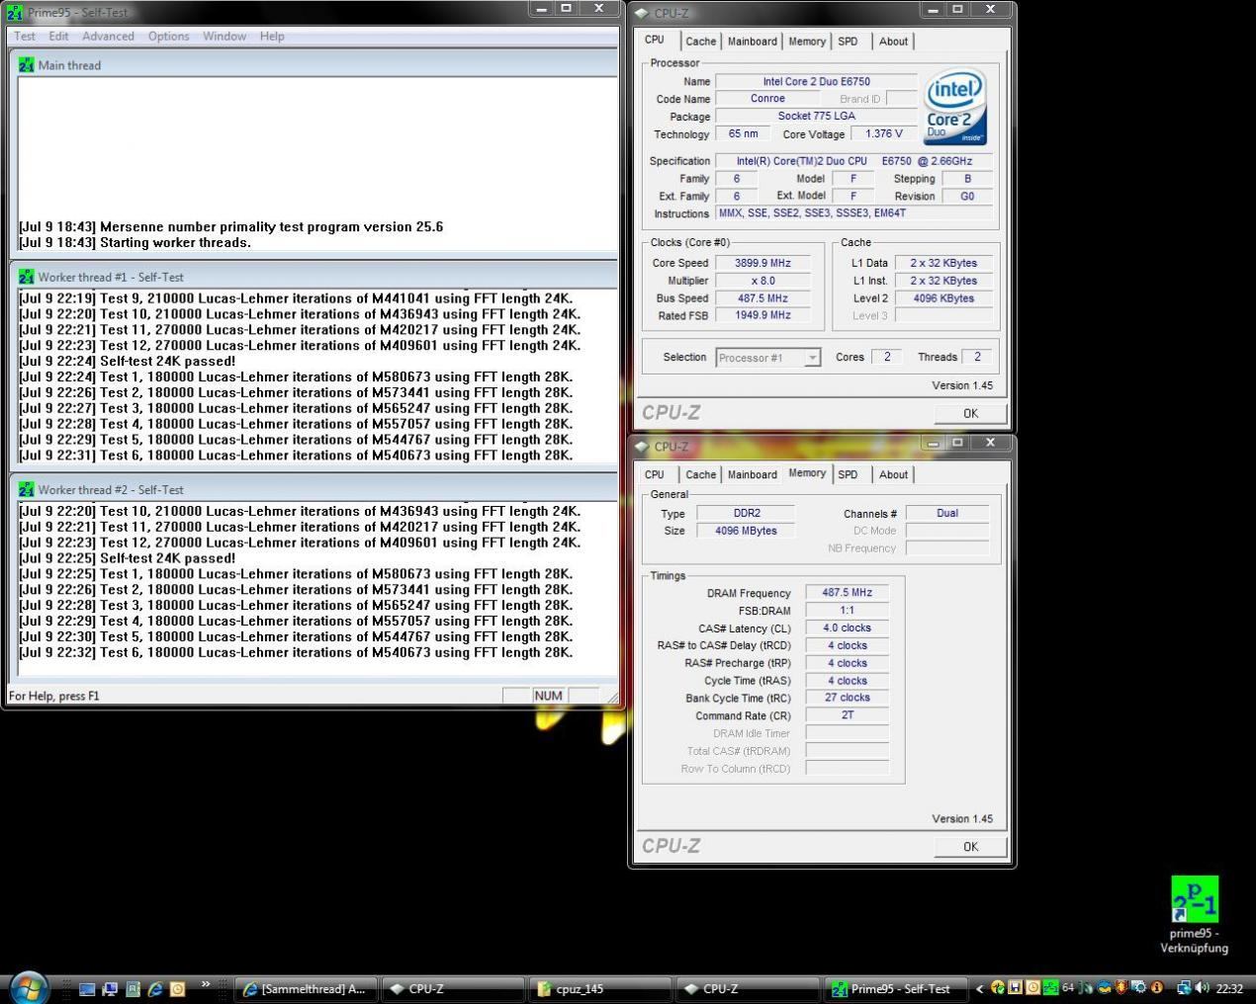Click the Prime95 title bar icon
1256x1004 pixels.
[14, 13]
